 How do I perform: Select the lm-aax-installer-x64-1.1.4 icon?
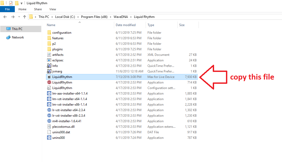pos(49,93)
